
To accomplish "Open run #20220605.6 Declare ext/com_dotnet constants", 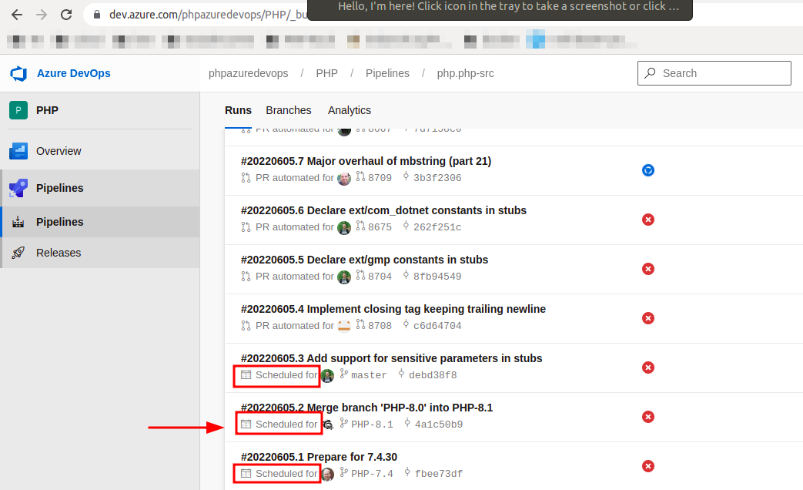I will point(383,210).
